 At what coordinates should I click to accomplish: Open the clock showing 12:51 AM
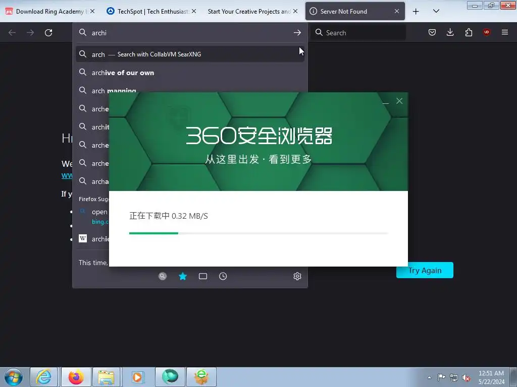point(491,377)
